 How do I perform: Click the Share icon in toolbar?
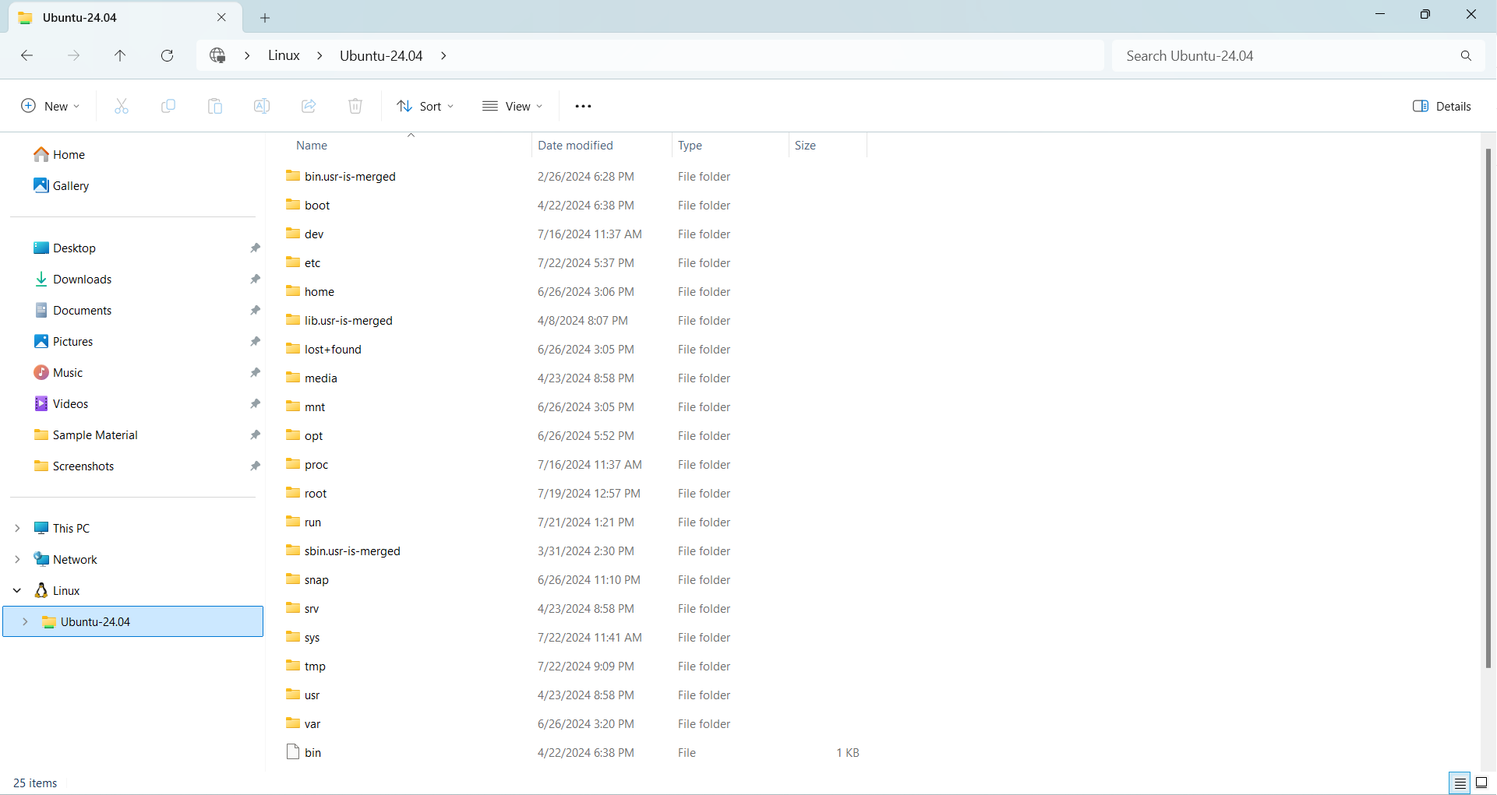click(309, 106)
